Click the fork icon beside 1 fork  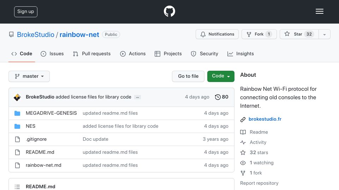tap(243, 173)
